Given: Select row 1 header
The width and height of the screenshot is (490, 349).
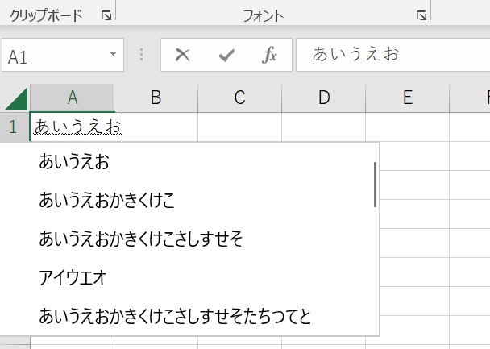Looking at the screenshot, I should (13, 127).
